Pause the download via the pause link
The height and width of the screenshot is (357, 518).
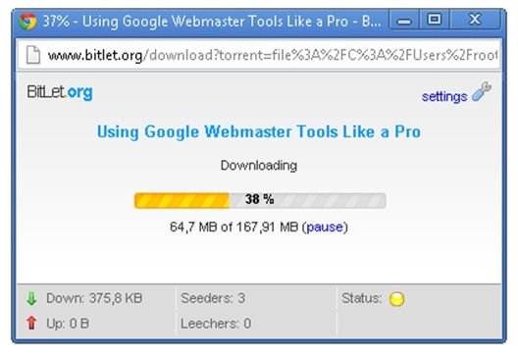325,227
